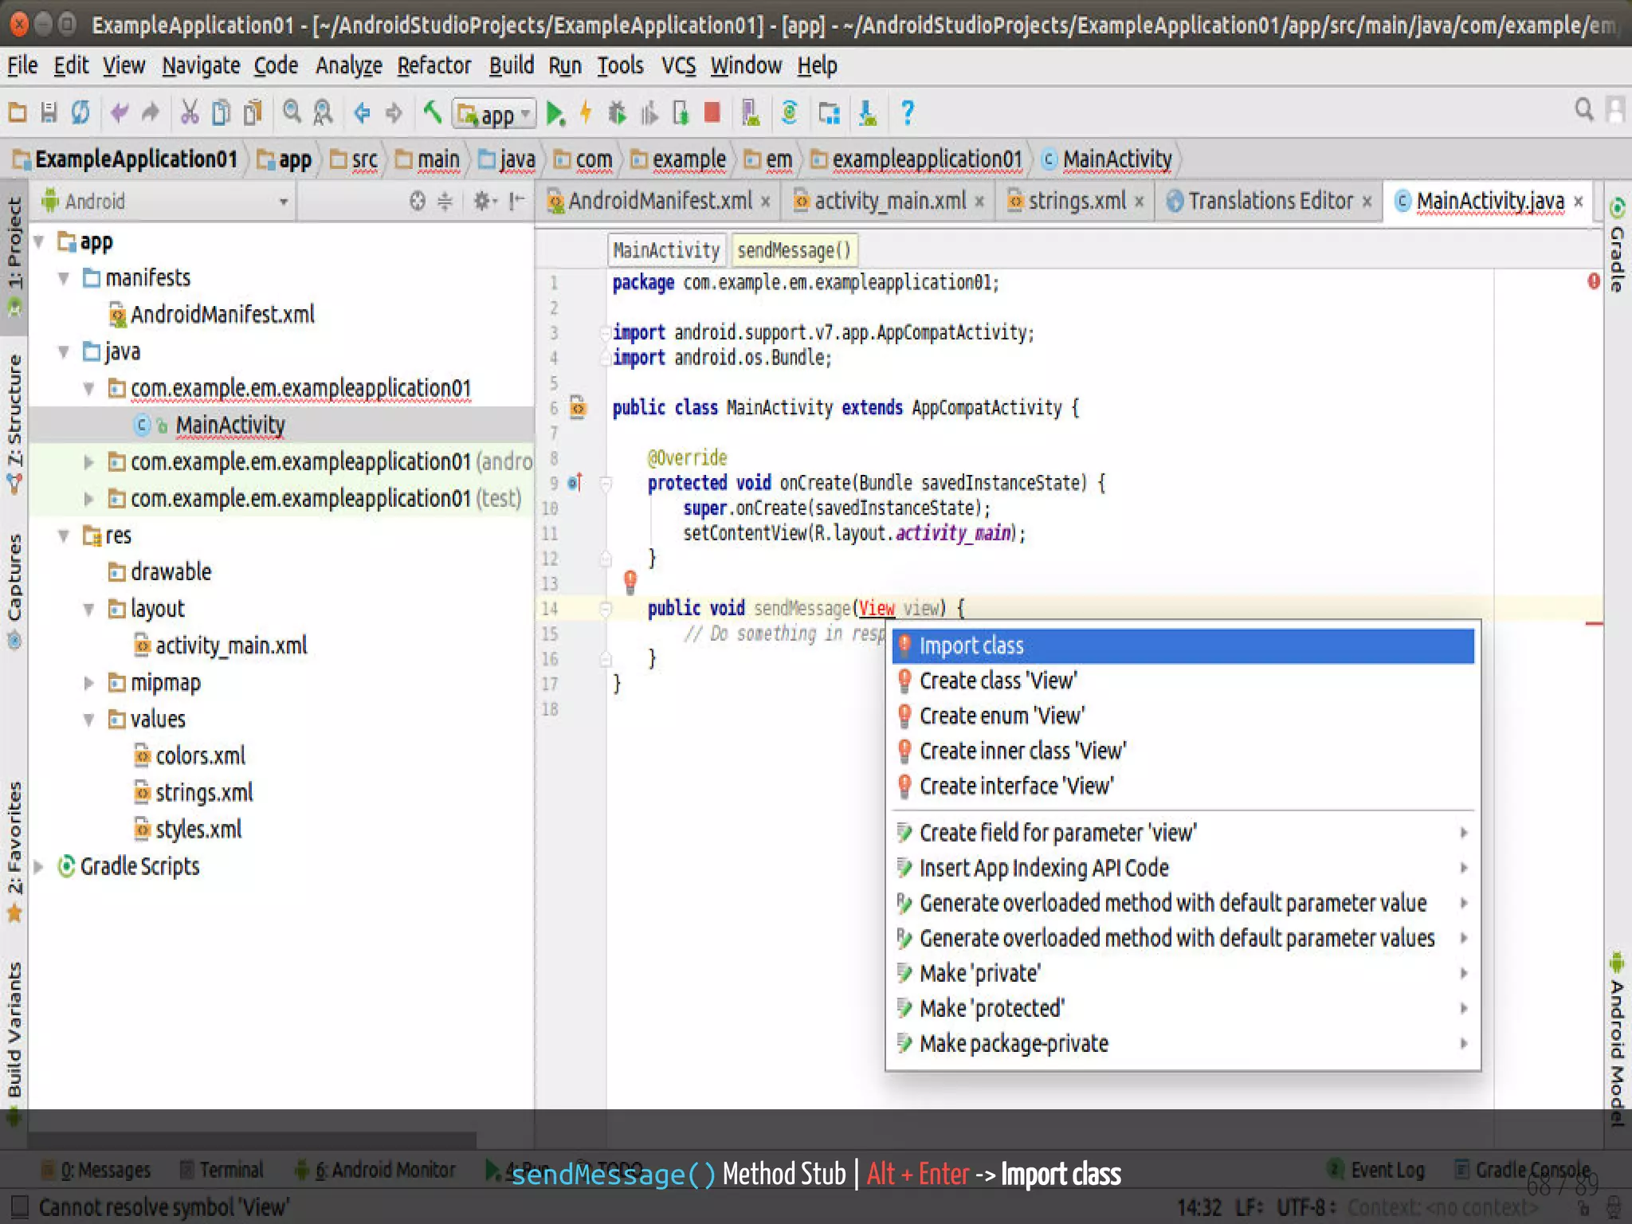Select styles.xml in project tree
The width and height of the screenshot is (1632, 1224).
pos(188,830)
